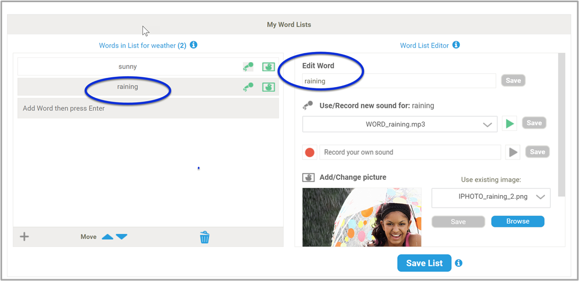The image size is (579, 281).
Task: Save your own recorded sound
Action: pyautogui.click(x=537, y=152)
